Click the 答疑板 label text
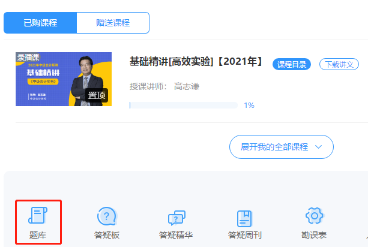This screenshot has height=247, width=368. (x=107, y=235)
